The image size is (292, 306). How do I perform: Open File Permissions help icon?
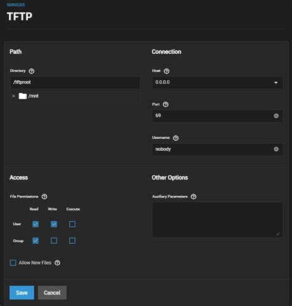[44, 197]
